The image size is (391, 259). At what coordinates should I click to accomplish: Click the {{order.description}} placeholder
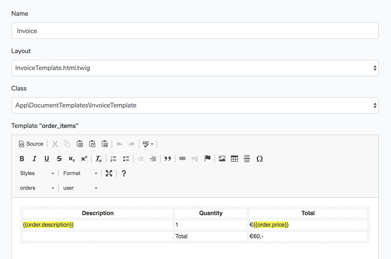coord(48,224)
